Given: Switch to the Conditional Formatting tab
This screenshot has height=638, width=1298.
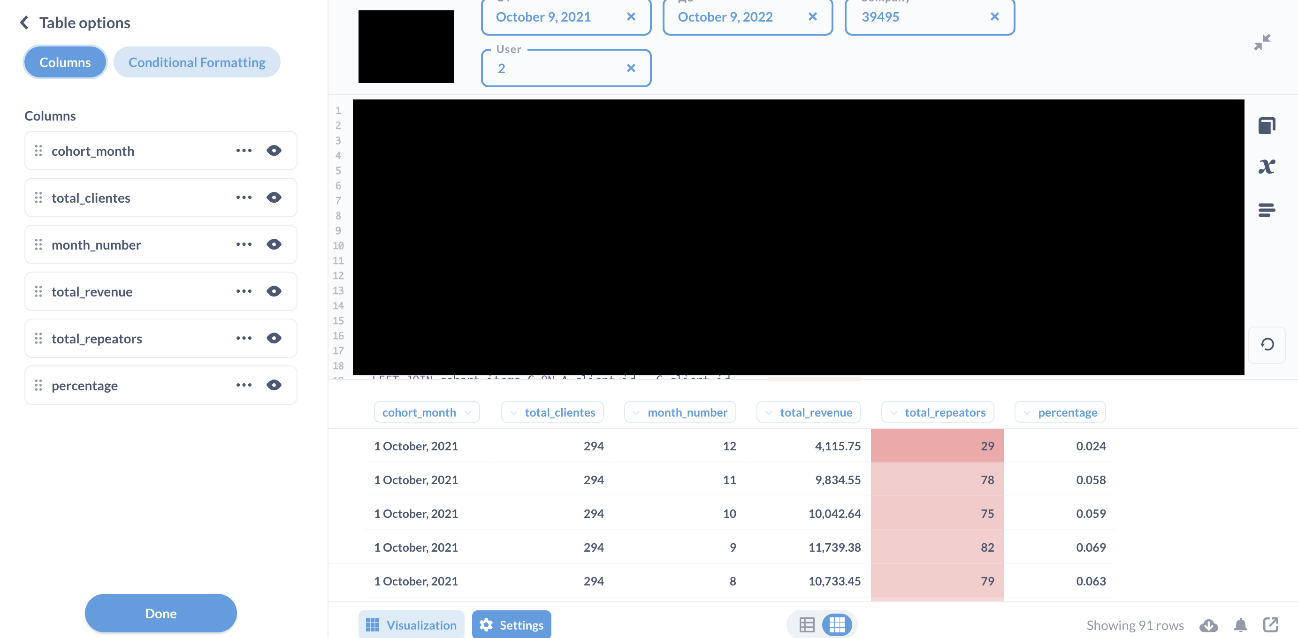Looking at the screenshot, I should 197,62.
